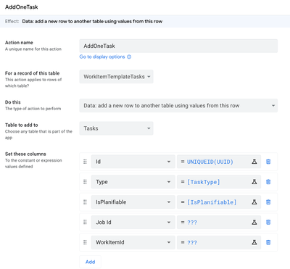The width and height of the screenshot is (290, 269).
Task: Edit the ??? expression for Job Id
Action: coord(192,222)
